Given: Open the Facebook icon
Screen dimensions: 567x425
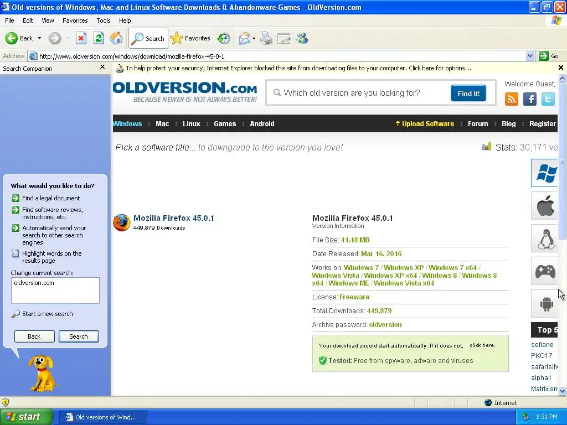Looking at the screenshot, I should click(x=530, y=99).
